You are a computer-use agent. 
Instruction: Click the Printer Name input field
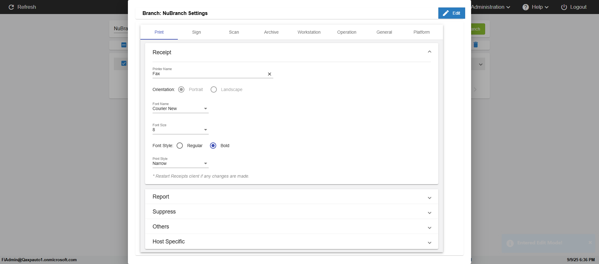click(x=208, y=74)
